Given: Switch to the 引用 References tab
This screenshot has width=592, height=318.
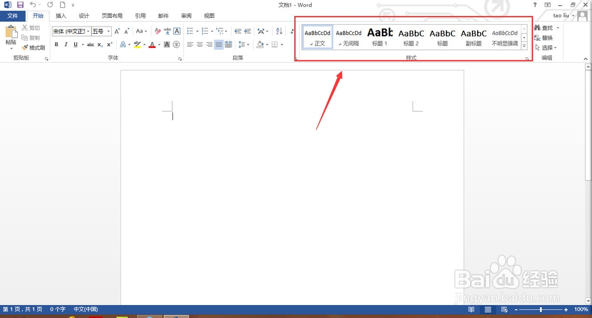Looking at the screenshot, I should point(140,16).
